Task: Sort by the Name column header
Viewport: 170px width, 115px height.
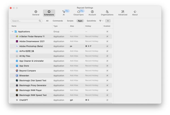Action: pyautogui.click(x=14, y=26)
